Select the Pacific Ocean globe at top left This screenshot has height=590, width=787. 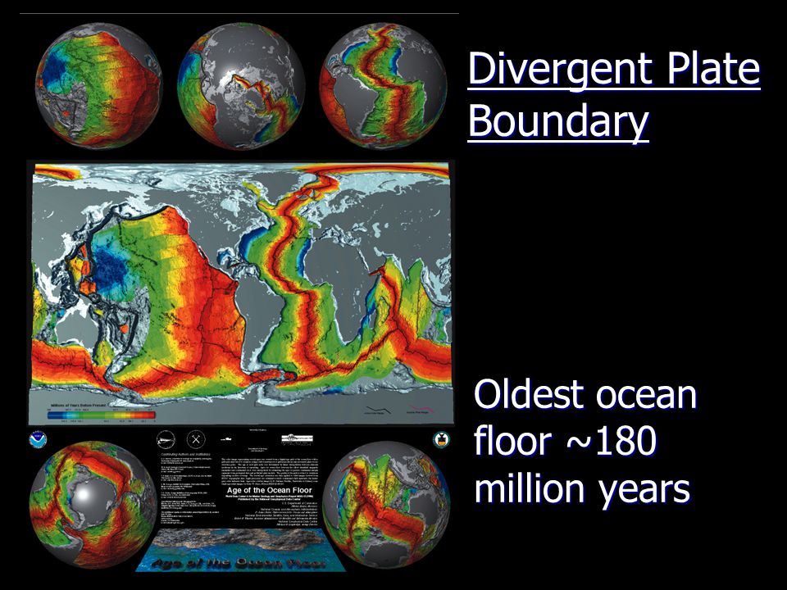point(99,86)
